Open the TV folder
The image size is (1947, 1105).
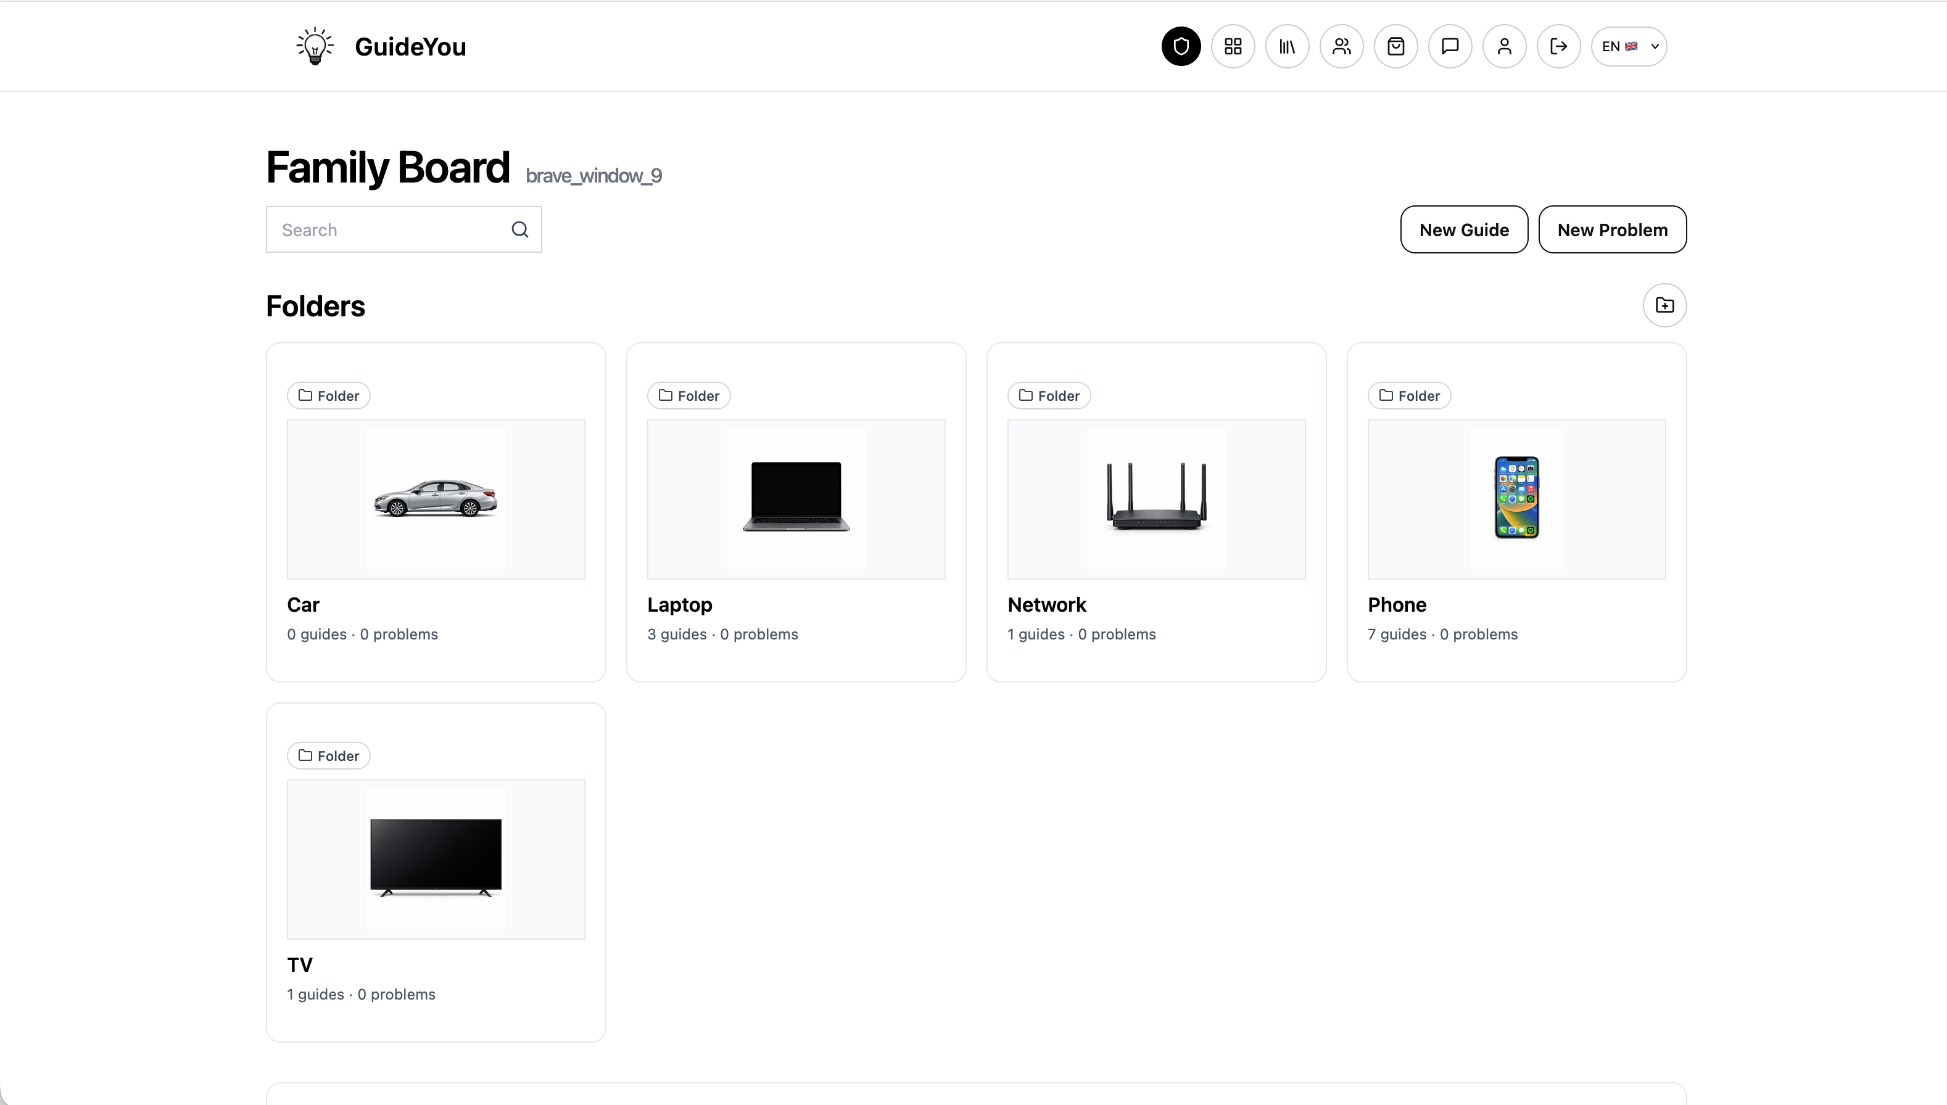point(300,964)
